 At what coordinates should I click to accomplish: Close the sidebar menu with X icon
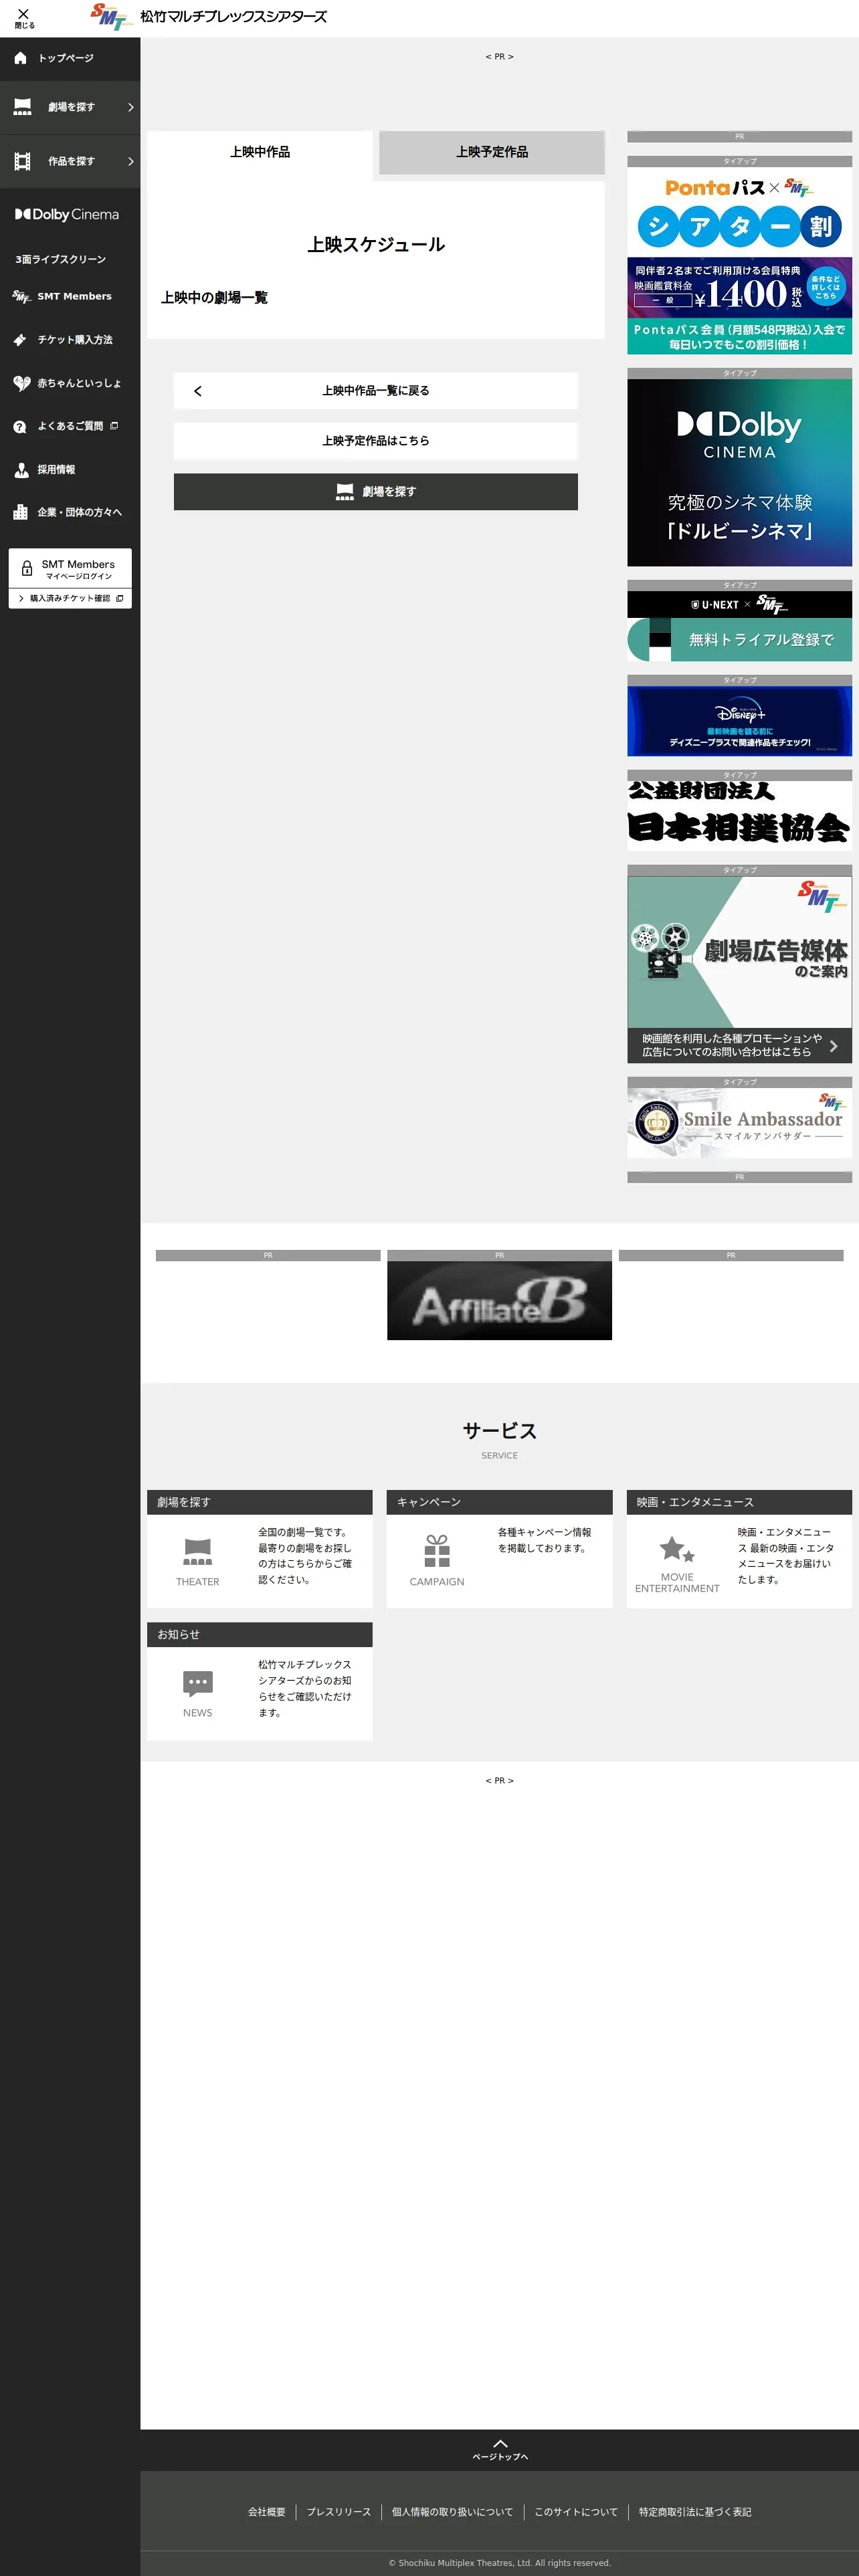(24, 14)
